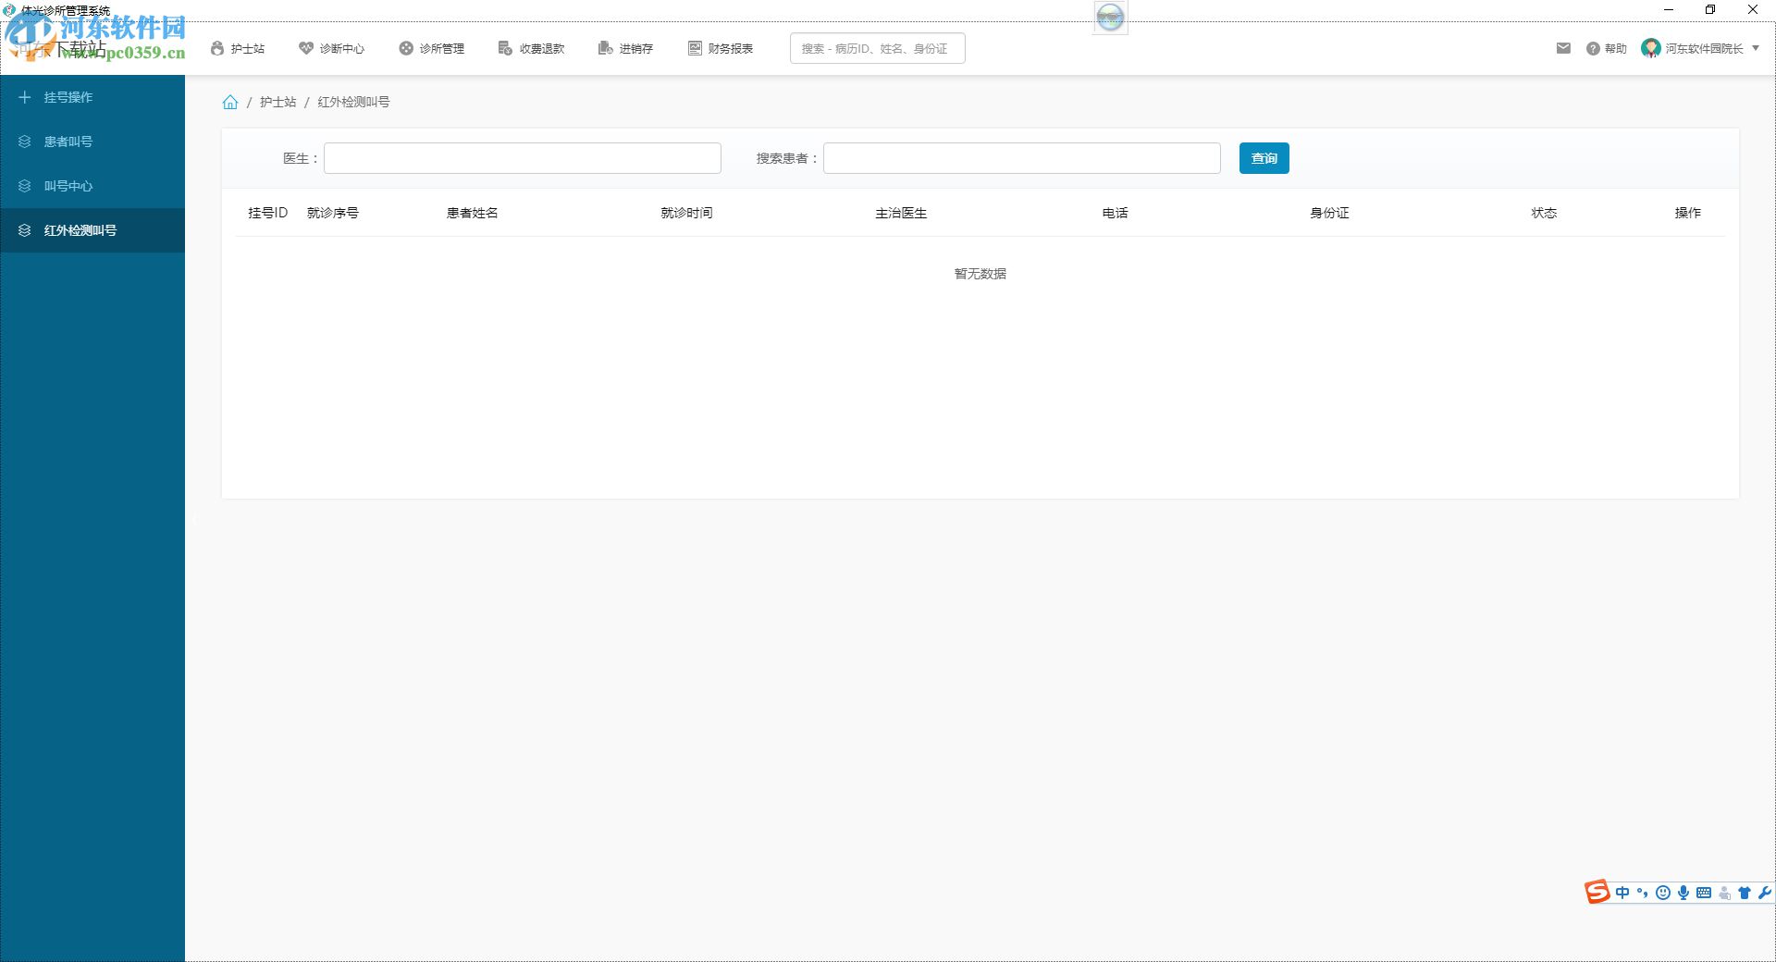Click the 红外检测叫号 breadcrumb text

point(353,102)
